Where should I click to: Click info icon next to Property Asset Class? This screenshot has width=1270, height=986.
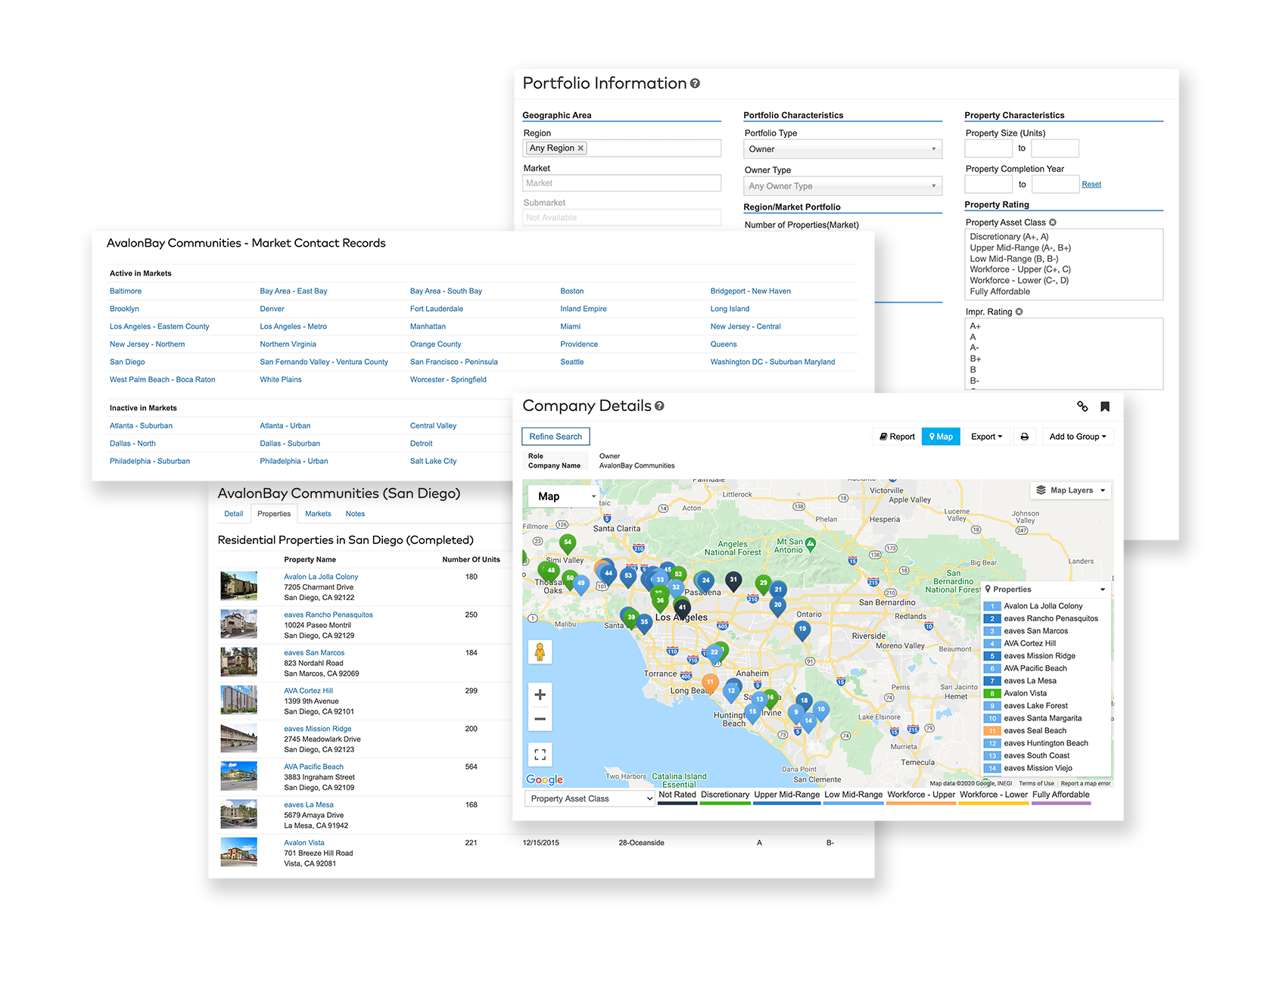tap(1053, 222)
